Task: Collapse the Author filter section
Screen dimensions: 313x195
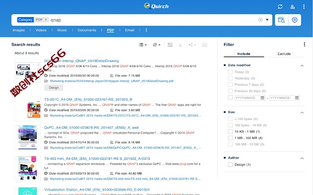Action: point(302,158)
